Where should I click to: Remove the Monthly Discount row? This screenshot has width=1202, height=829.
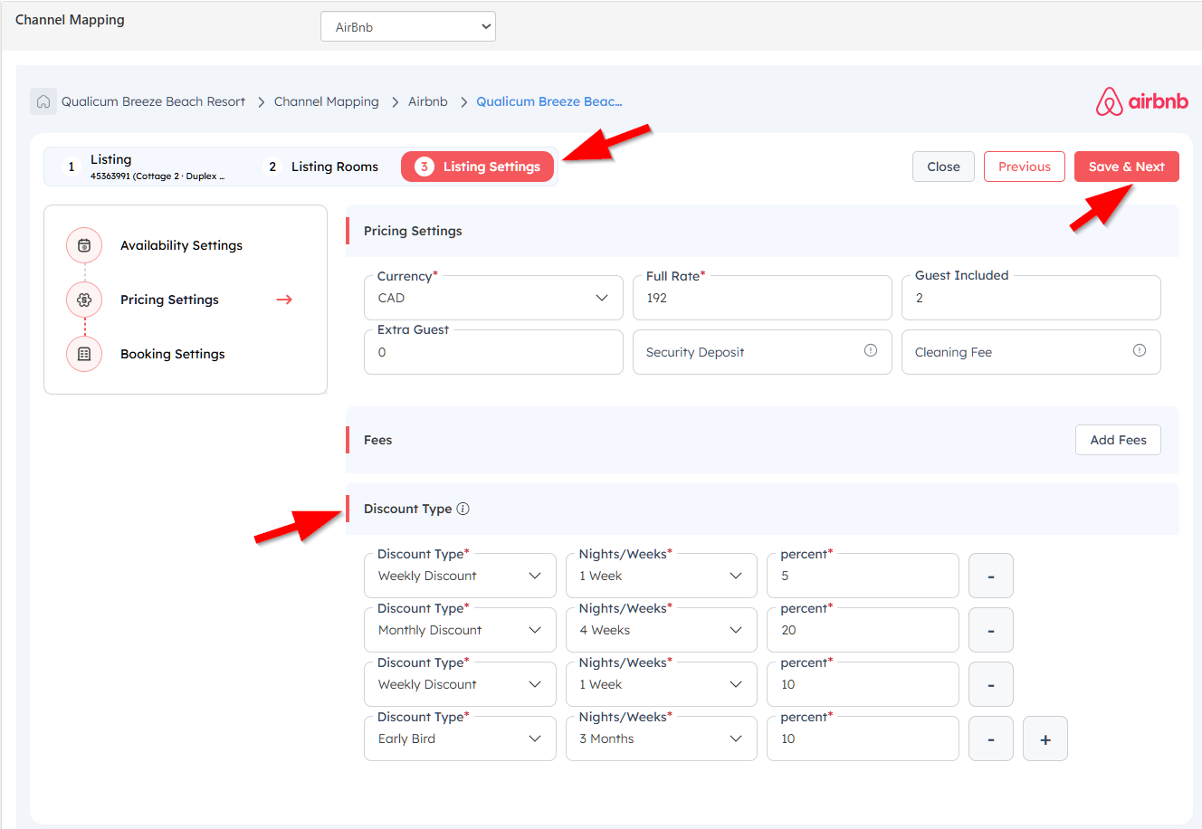(x=991, y=630)
